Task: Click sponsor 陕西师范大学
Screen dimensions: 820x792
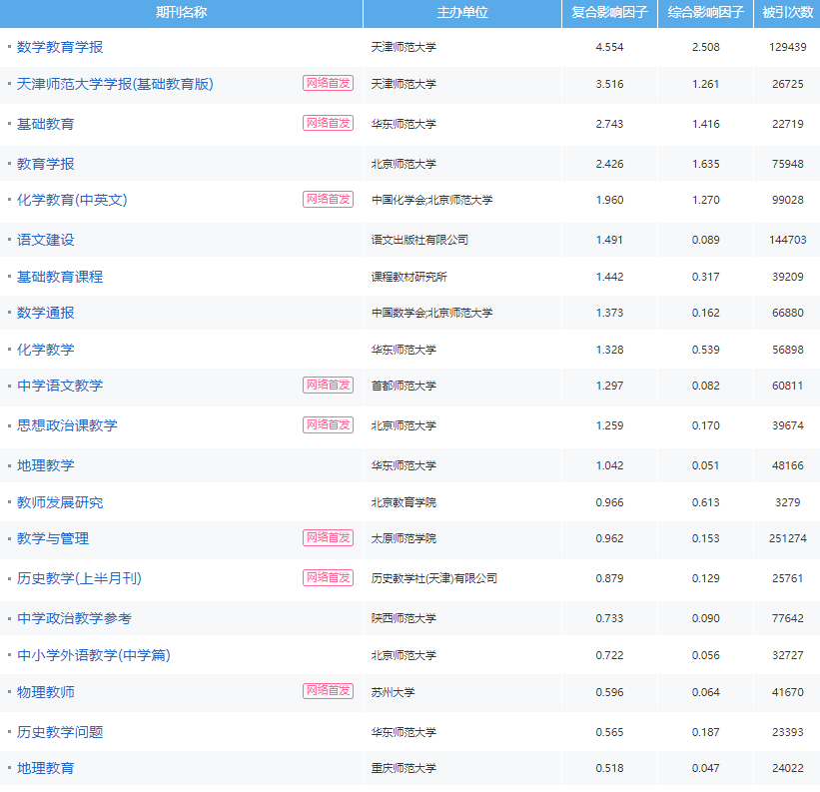Action: (x=404, y=618)
